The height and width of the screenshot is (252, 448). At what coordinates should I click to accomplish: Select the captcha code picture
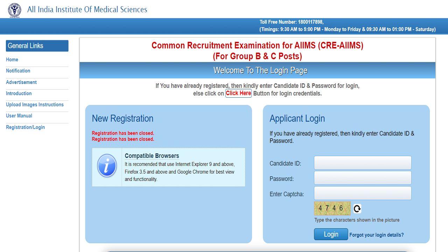332,208
